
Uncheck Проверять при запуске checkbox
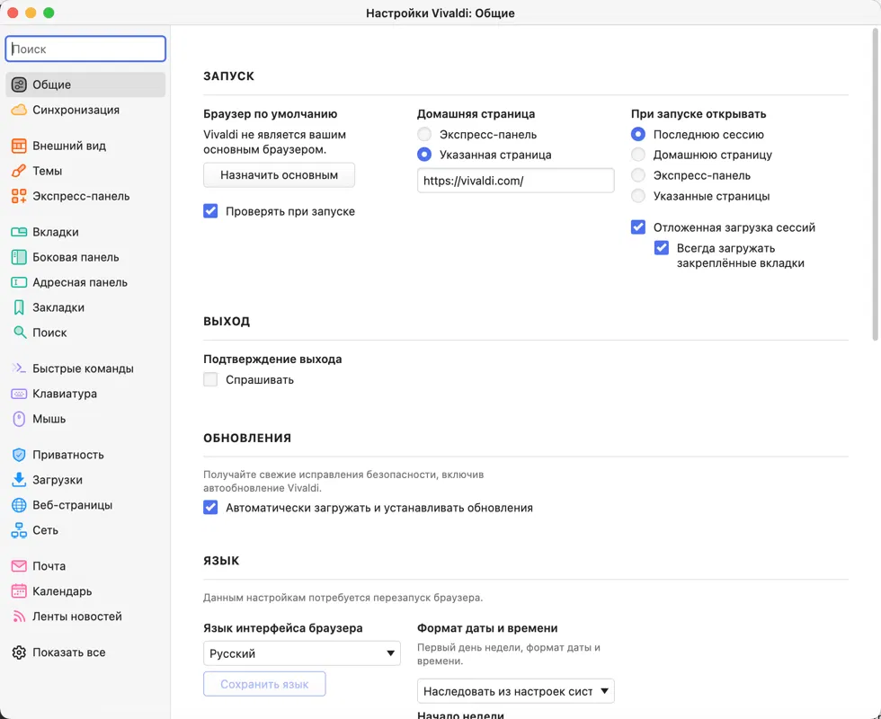tap(211, 211)
